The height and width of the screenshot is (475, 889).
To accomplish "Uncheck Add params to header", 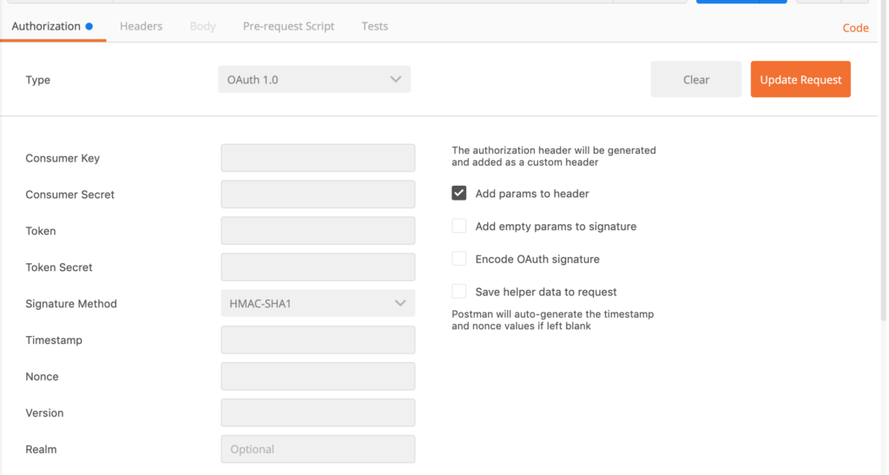I will [x=458, y=194].
